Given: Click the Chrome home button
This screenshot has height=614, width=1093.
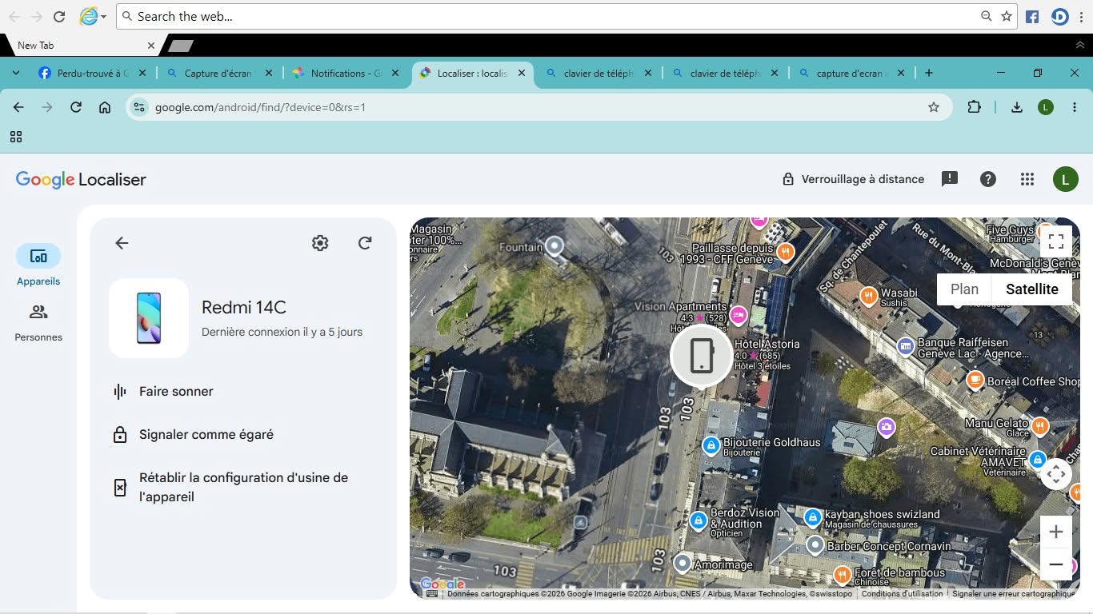Looking at the screenshot, I should pos(105,107).
